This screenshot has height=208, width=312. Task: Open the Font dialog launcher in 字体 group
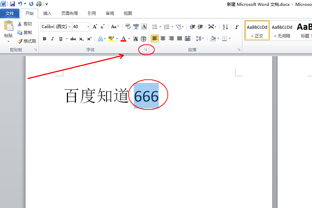[146, 50]
